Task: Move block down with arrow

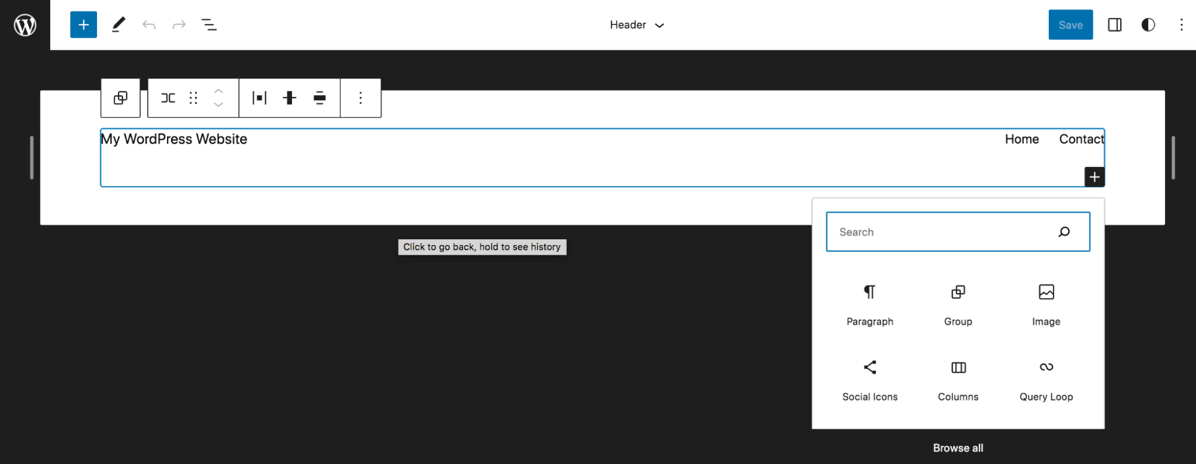Action: [x=218, y=105]
